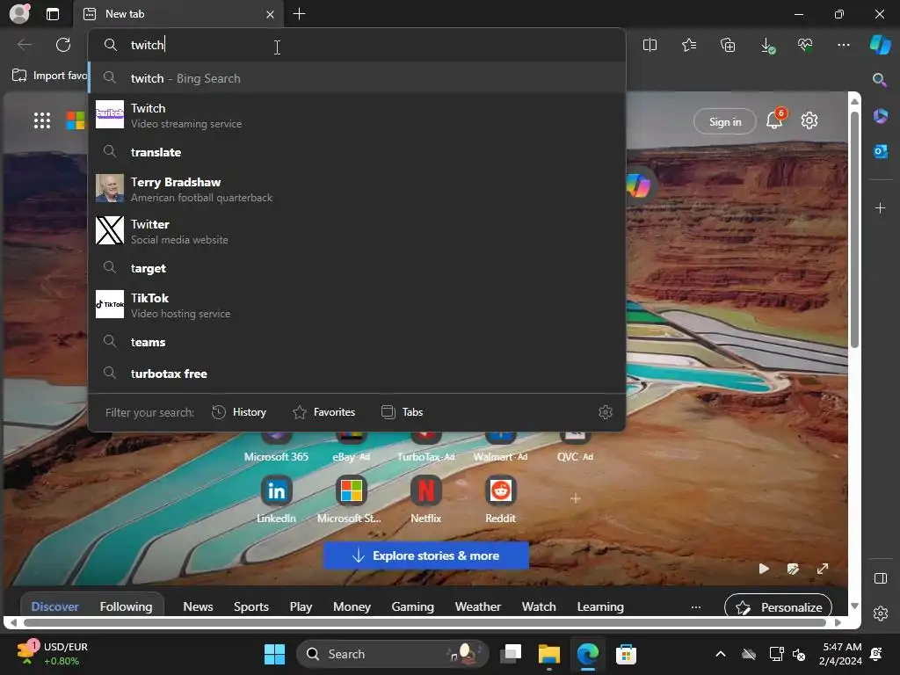Click the horizontal page scrollbar

point(425,622)
